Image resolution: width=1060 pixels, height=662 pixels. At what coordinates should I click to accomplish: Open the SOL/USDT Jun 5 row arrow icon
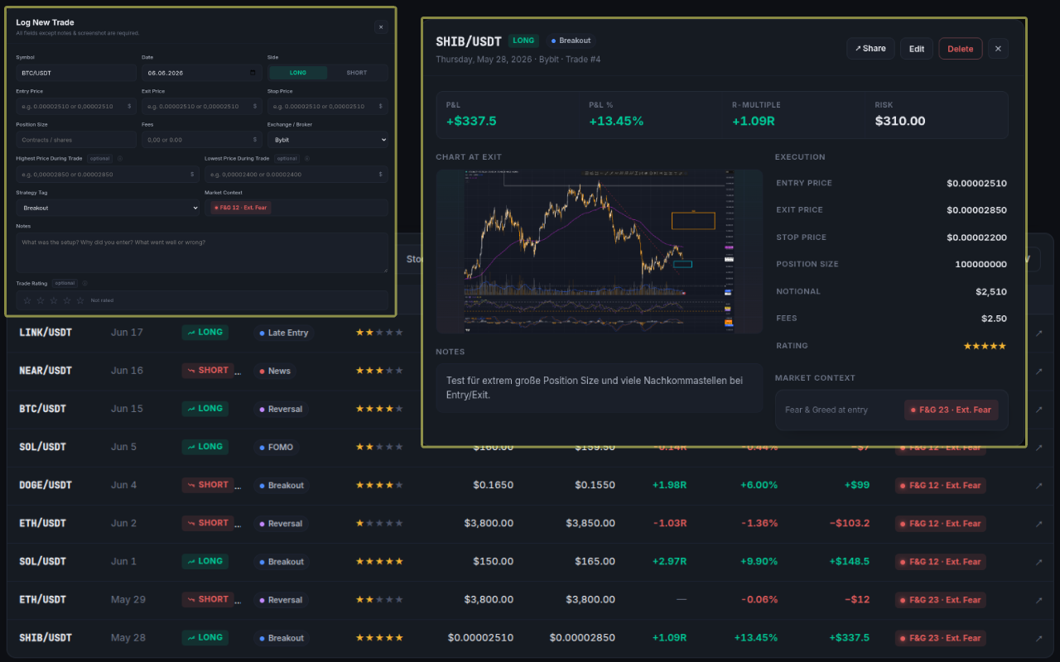pos(1038,448)
